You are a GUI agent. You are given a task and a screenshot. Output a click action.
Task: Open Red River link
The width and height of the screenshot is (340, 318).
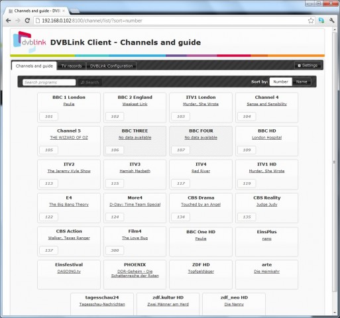point(201,171)
